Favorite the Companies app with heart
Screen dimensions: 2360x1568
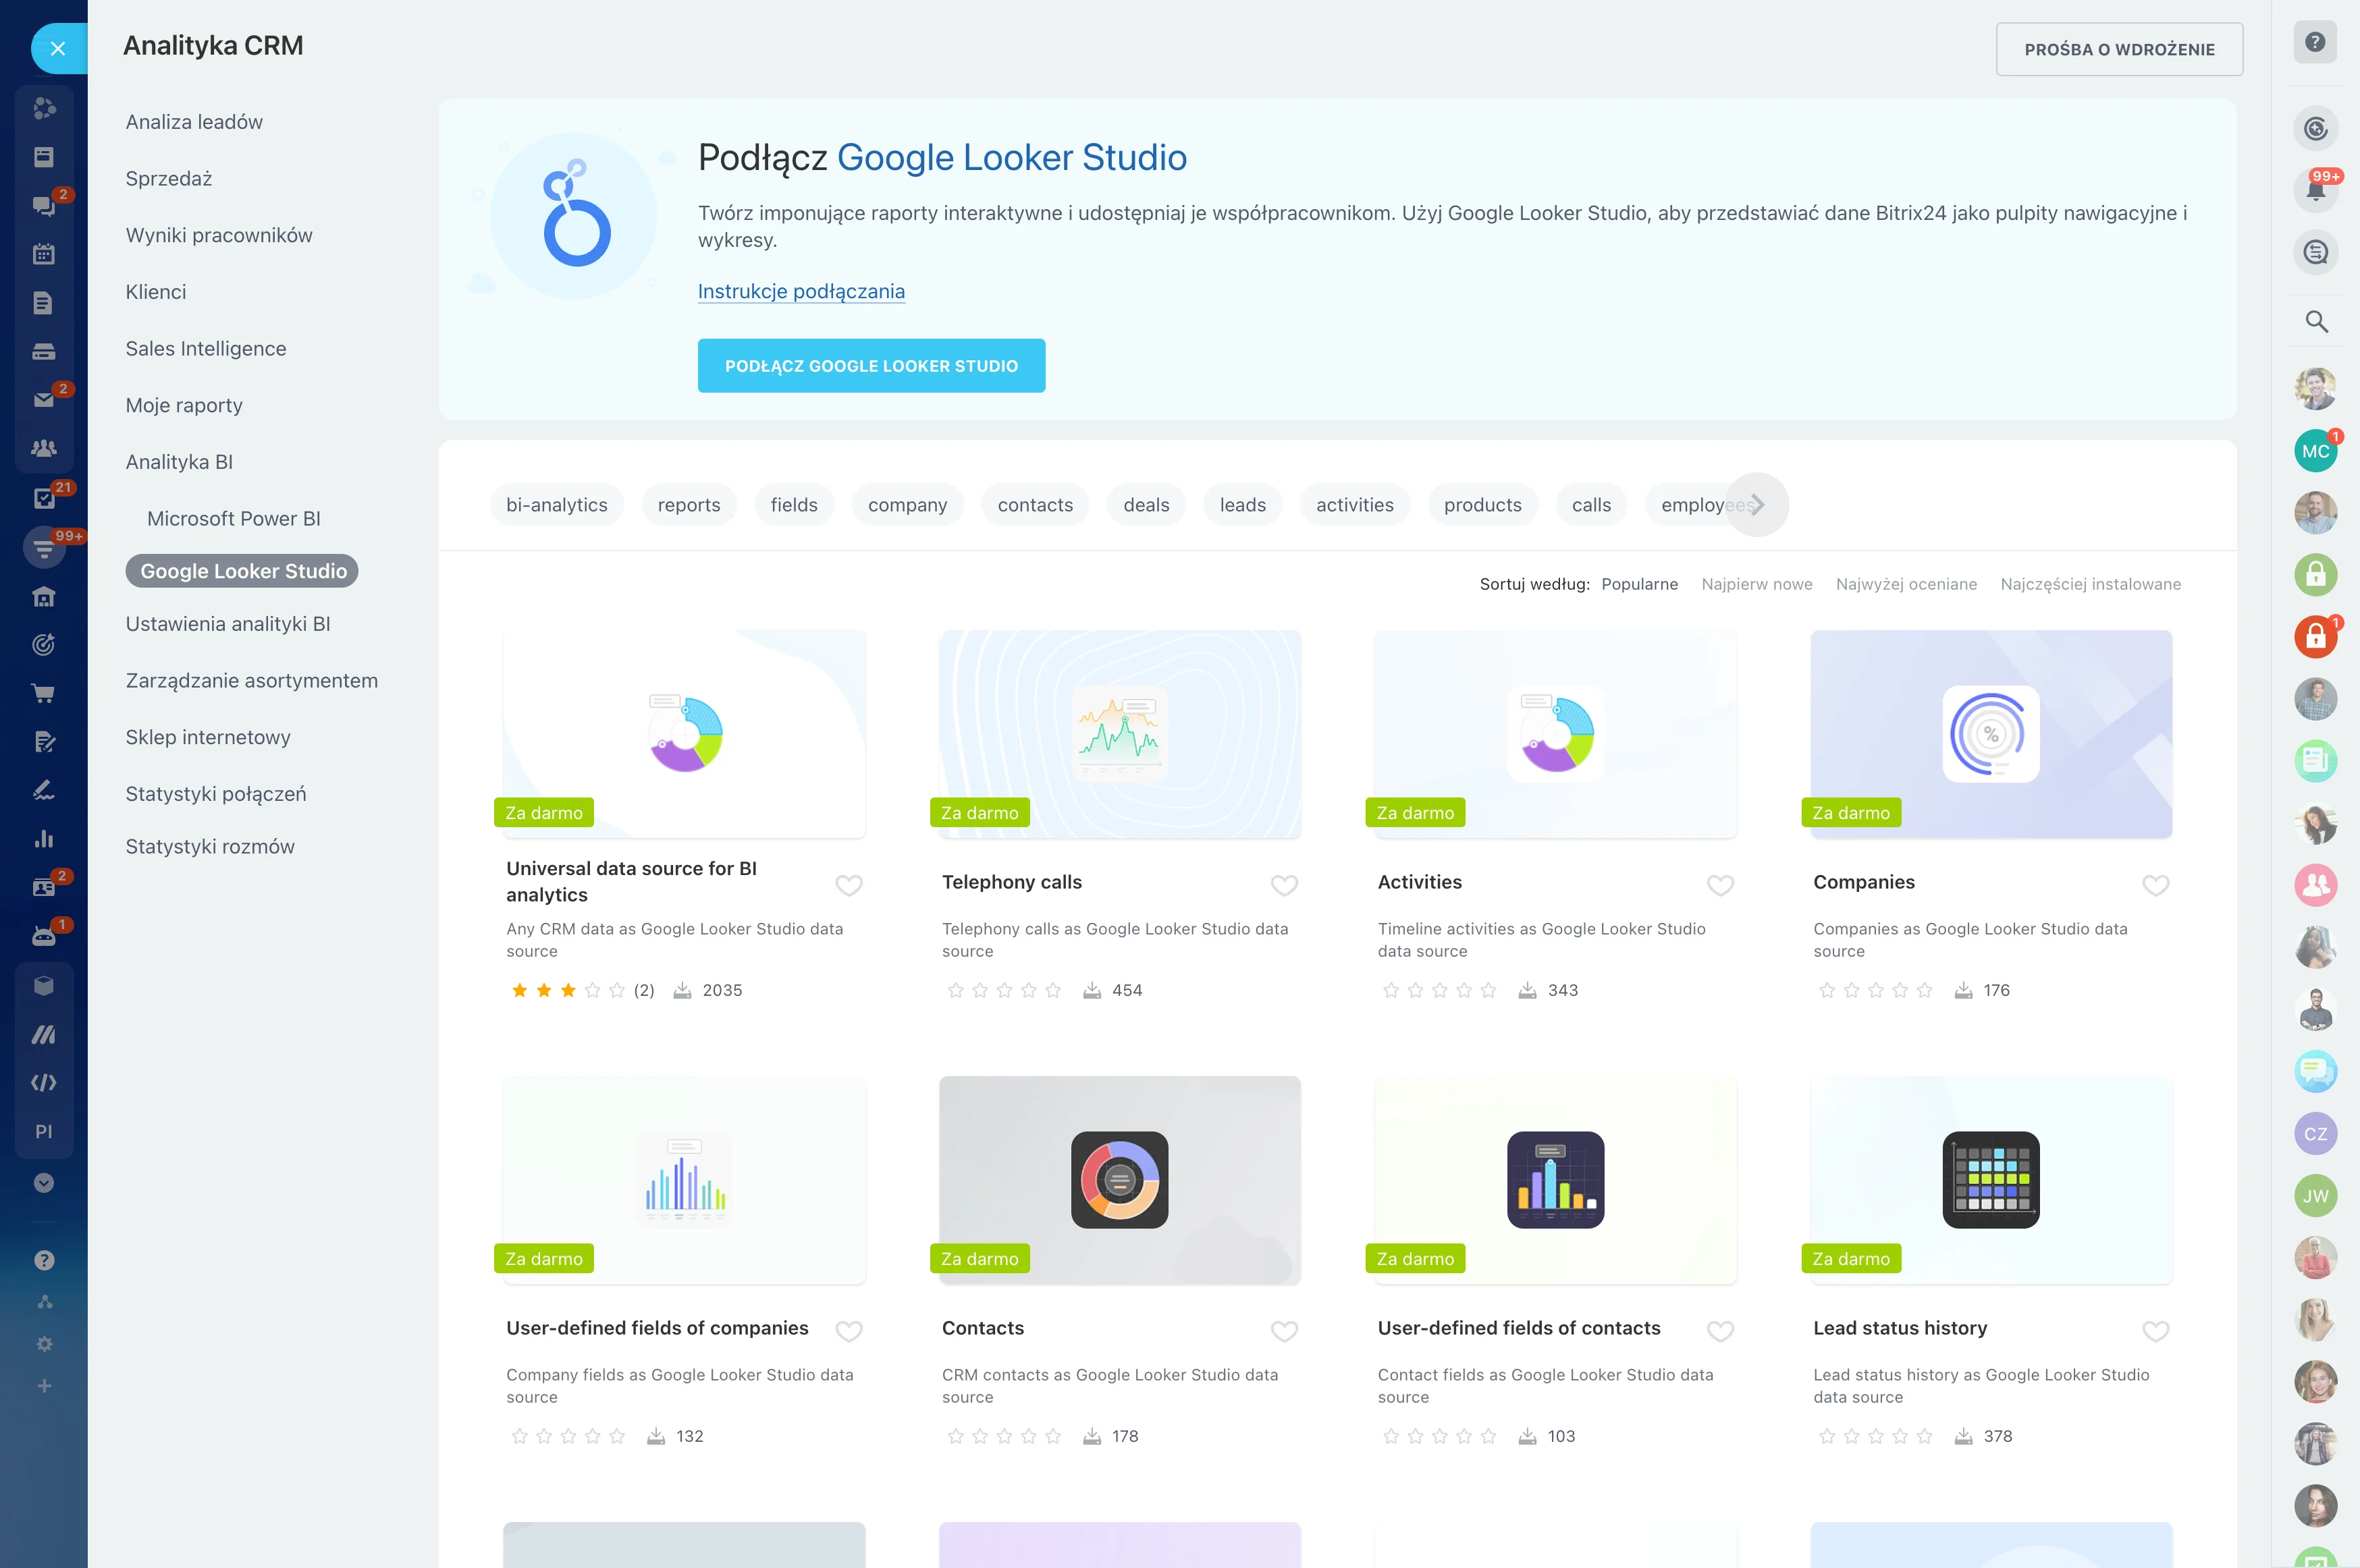[x=2155, y=885]
